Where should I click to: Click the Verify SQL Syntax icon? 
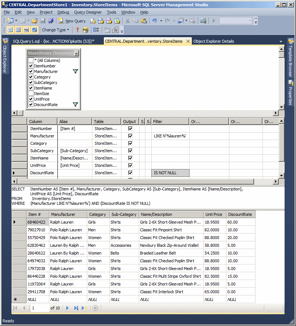[x=85, y=30]
